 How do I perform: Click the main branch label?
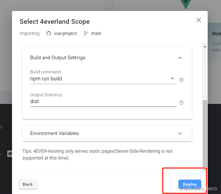[x=96, y=33]
